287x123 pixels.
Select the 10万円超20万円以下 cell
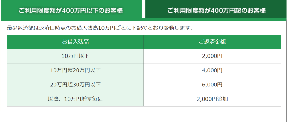point(75,70)
